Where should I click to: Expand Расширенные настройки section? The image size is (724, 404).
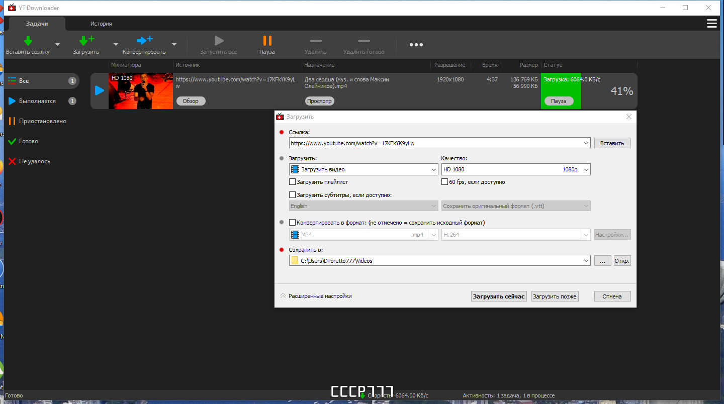(316, 296)
